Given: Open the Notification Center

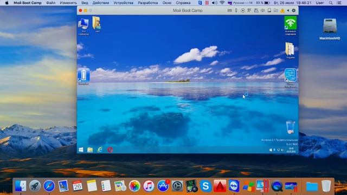Looking at the screenshot, I should [339, 3].
